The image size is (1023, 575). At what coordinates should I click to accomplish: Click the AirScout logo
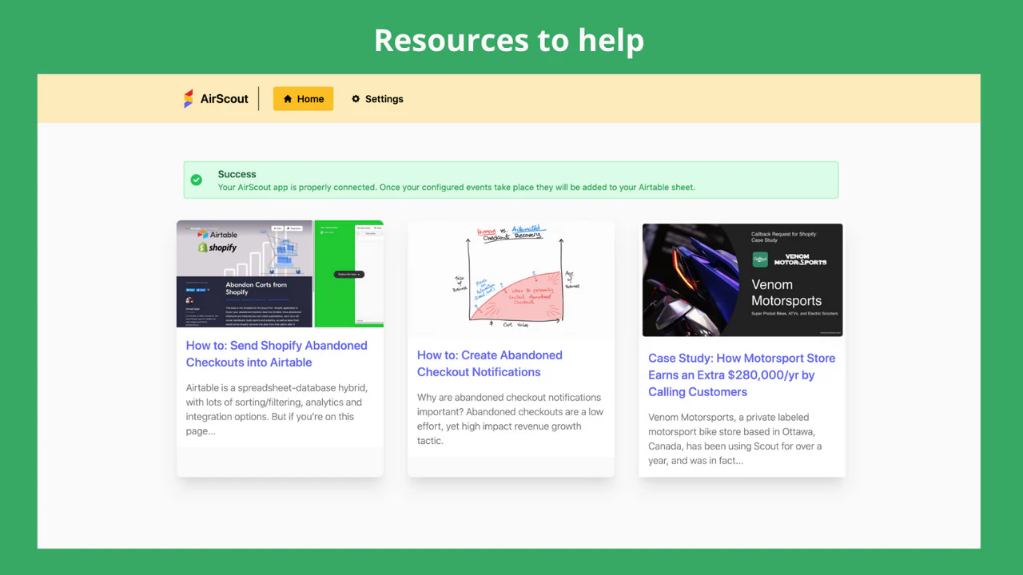[x=216, y=99]
